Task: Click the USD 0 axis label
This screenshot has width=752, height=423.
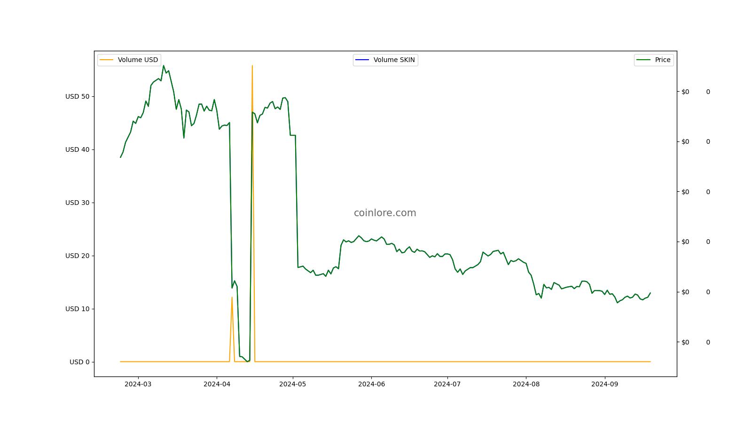Action: point(79,362)
